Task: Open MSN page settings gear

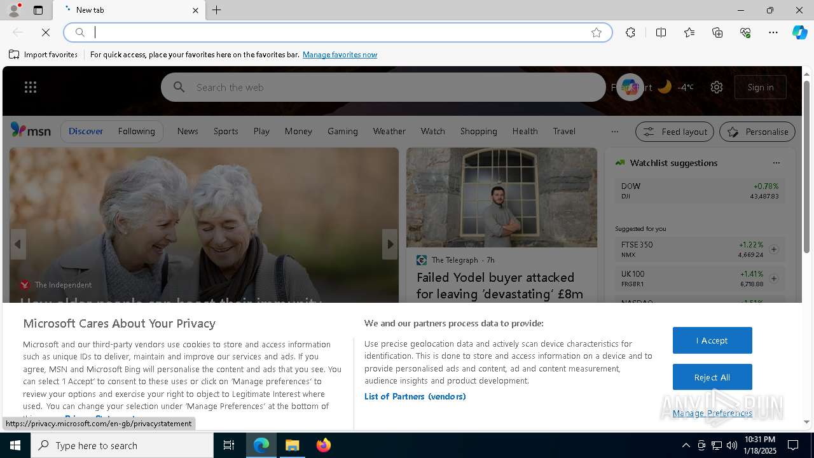Action: (717, 87)
